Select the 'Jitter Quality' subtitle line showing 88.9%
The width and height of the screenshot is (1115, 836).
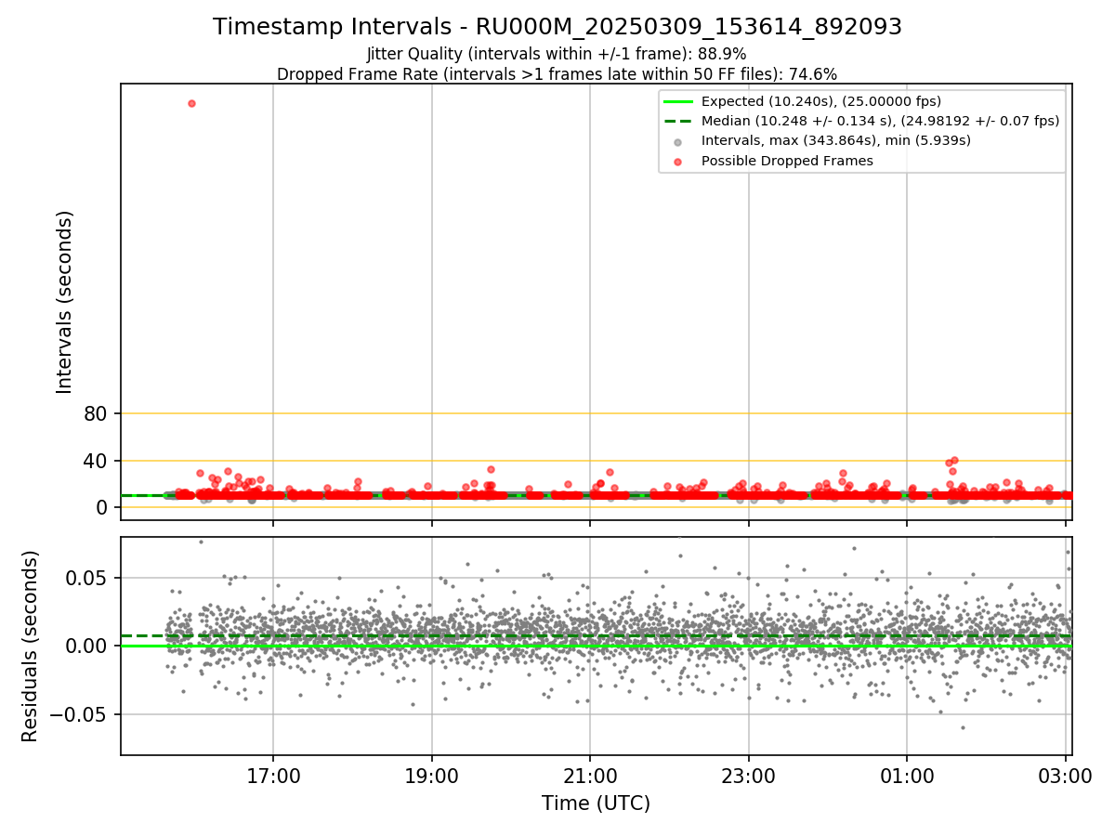pyautogui.click(x=557, y=54)
